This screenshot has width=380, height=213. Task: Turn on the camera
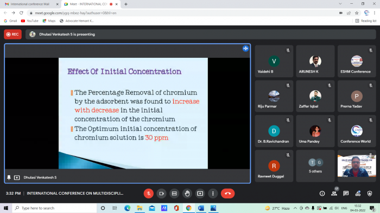161,194
